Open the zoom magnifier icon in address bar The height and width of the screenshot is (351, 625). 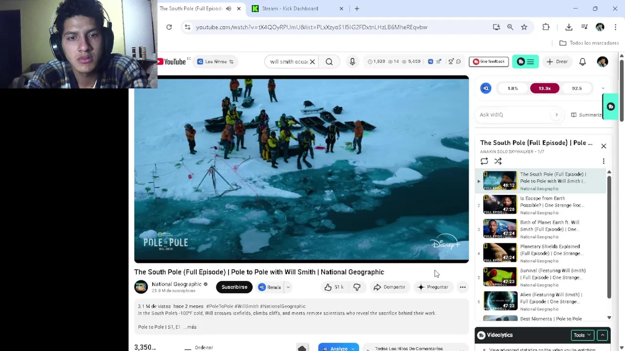510,27
